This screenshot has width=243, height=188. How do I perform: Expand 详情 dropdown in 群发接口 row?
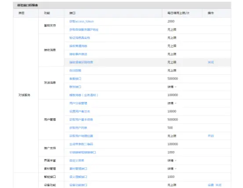click(172, 87)
